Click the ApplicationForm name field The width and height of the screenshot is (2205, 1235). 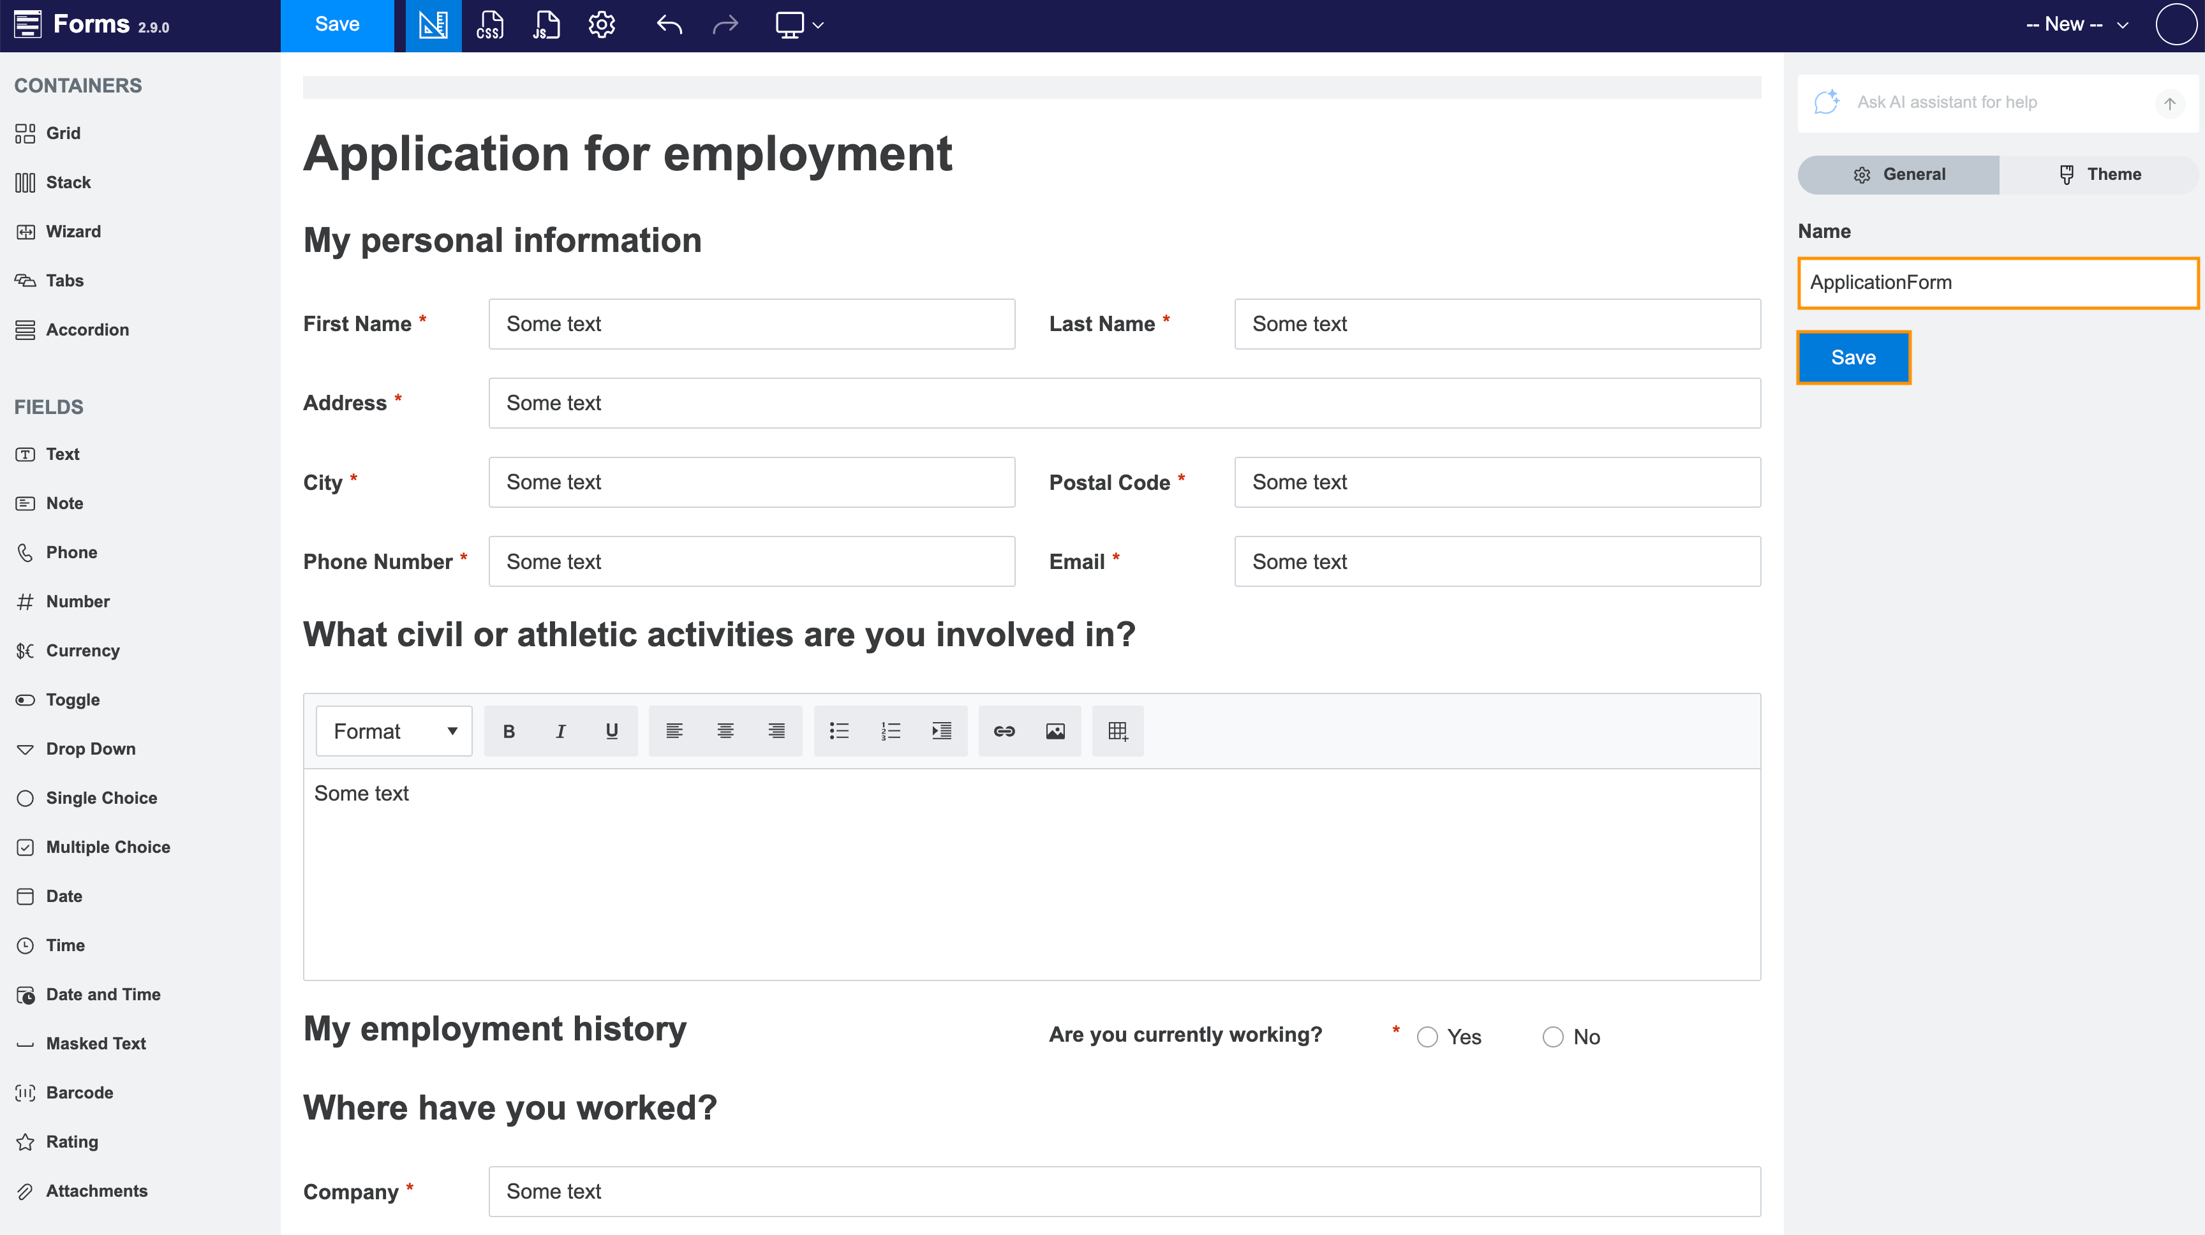pos(1998,283)
